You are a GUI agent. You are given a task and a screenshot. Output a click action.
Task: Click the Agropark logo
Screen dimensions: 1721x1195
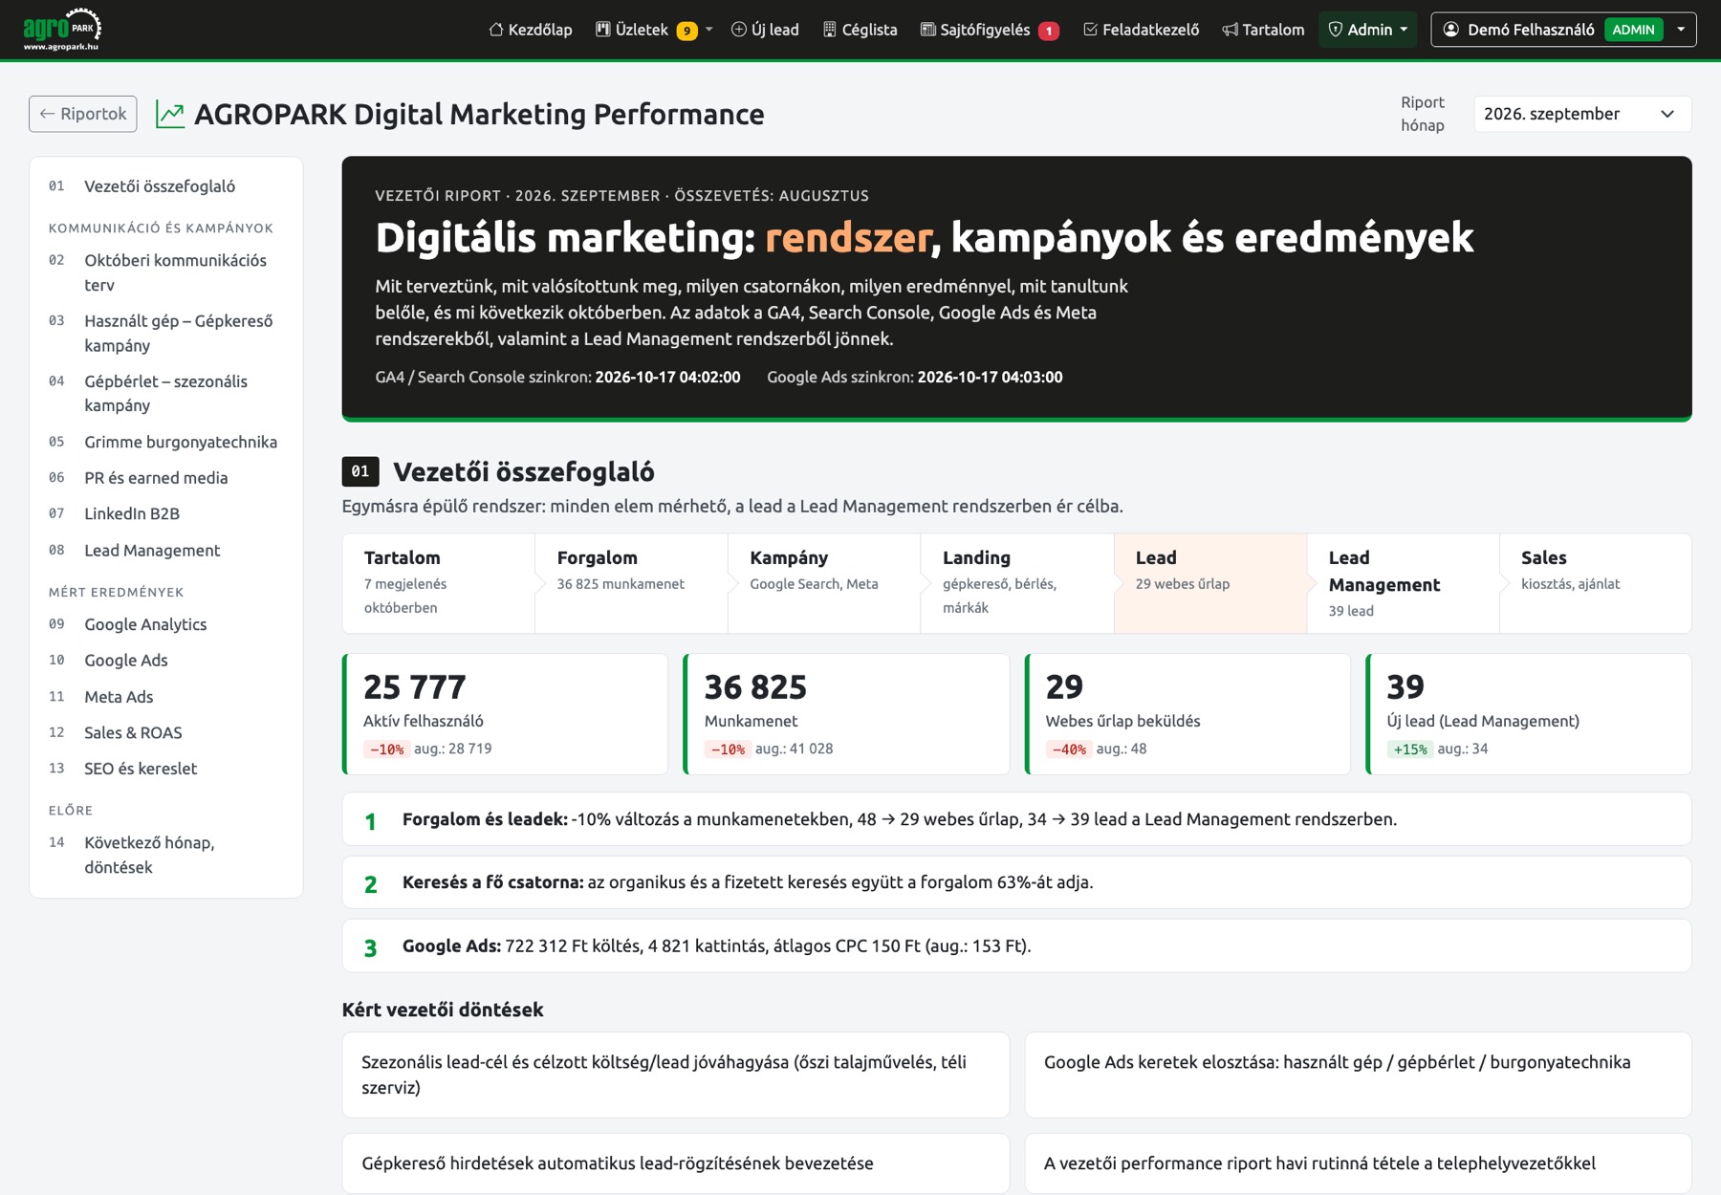(x=62, y=29)
